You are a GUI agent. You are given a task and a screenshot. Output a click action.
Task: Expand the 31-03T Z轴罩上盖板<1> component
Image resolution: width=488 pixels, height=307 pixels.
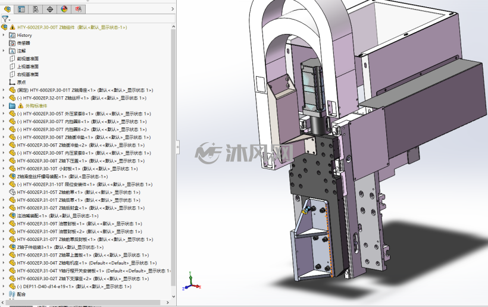coord(4,255)
